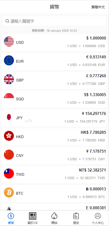
Task: Click the Japan flag icon for JPY
Action: pyautogui.click(x=9, y=117)
